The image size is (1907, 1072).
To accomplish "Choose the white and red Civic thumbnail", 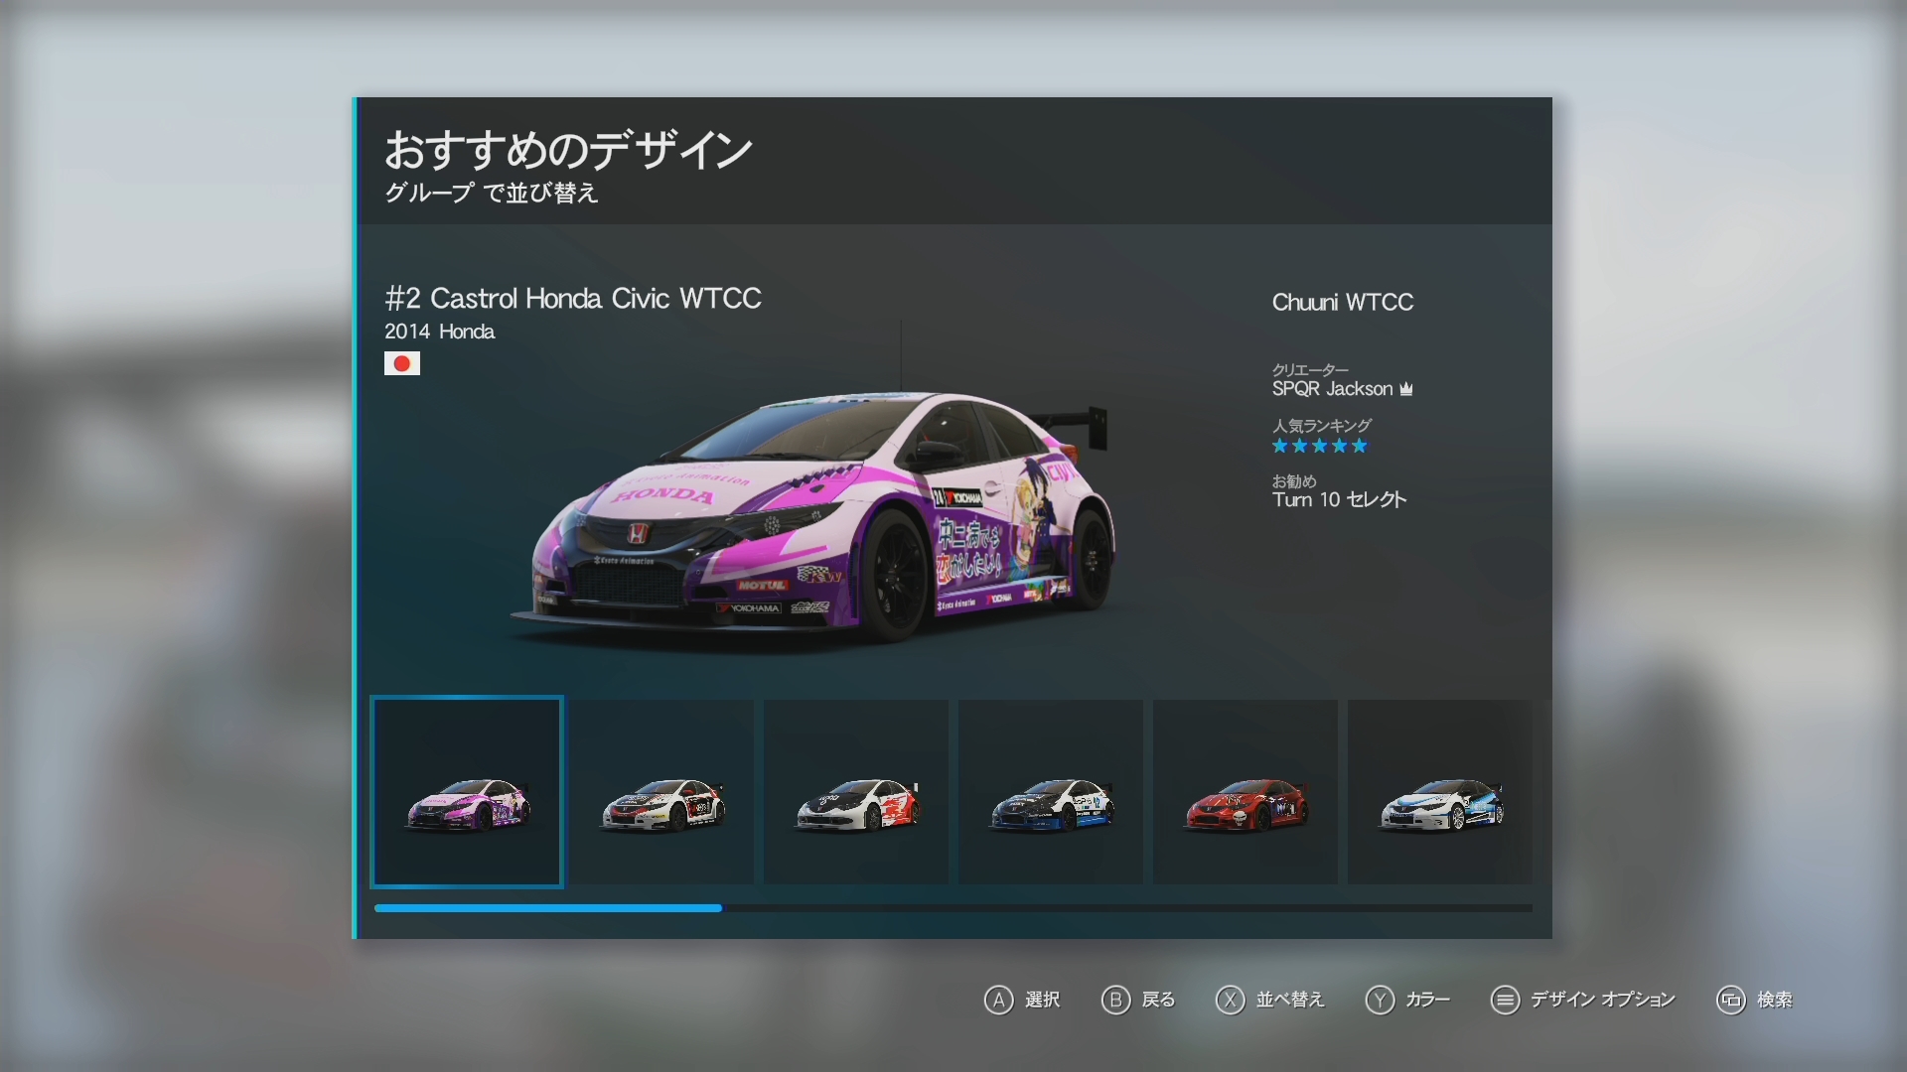I will point(856,792).
